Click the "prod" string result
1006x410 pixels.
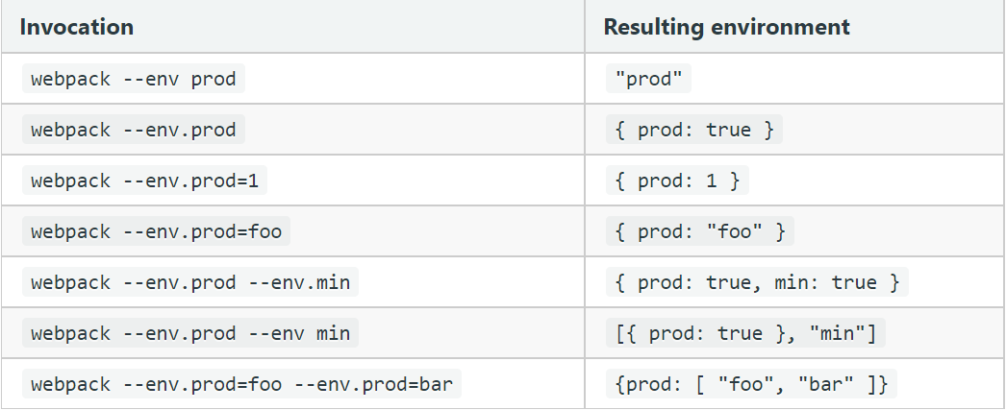tap(649, 79)
